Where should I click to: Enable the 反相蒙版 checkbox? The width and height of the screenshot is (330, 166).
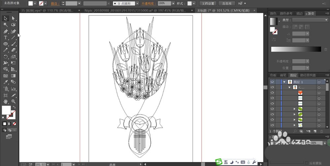[307, 163]
